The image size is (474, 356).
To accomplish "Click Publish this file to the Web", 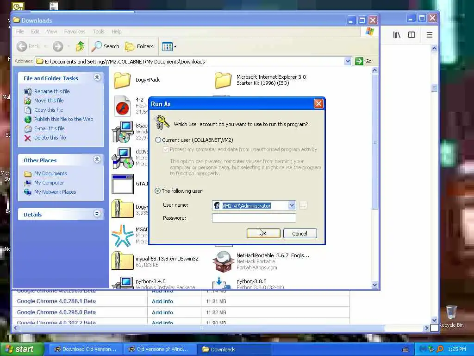I will click(63, 119).
